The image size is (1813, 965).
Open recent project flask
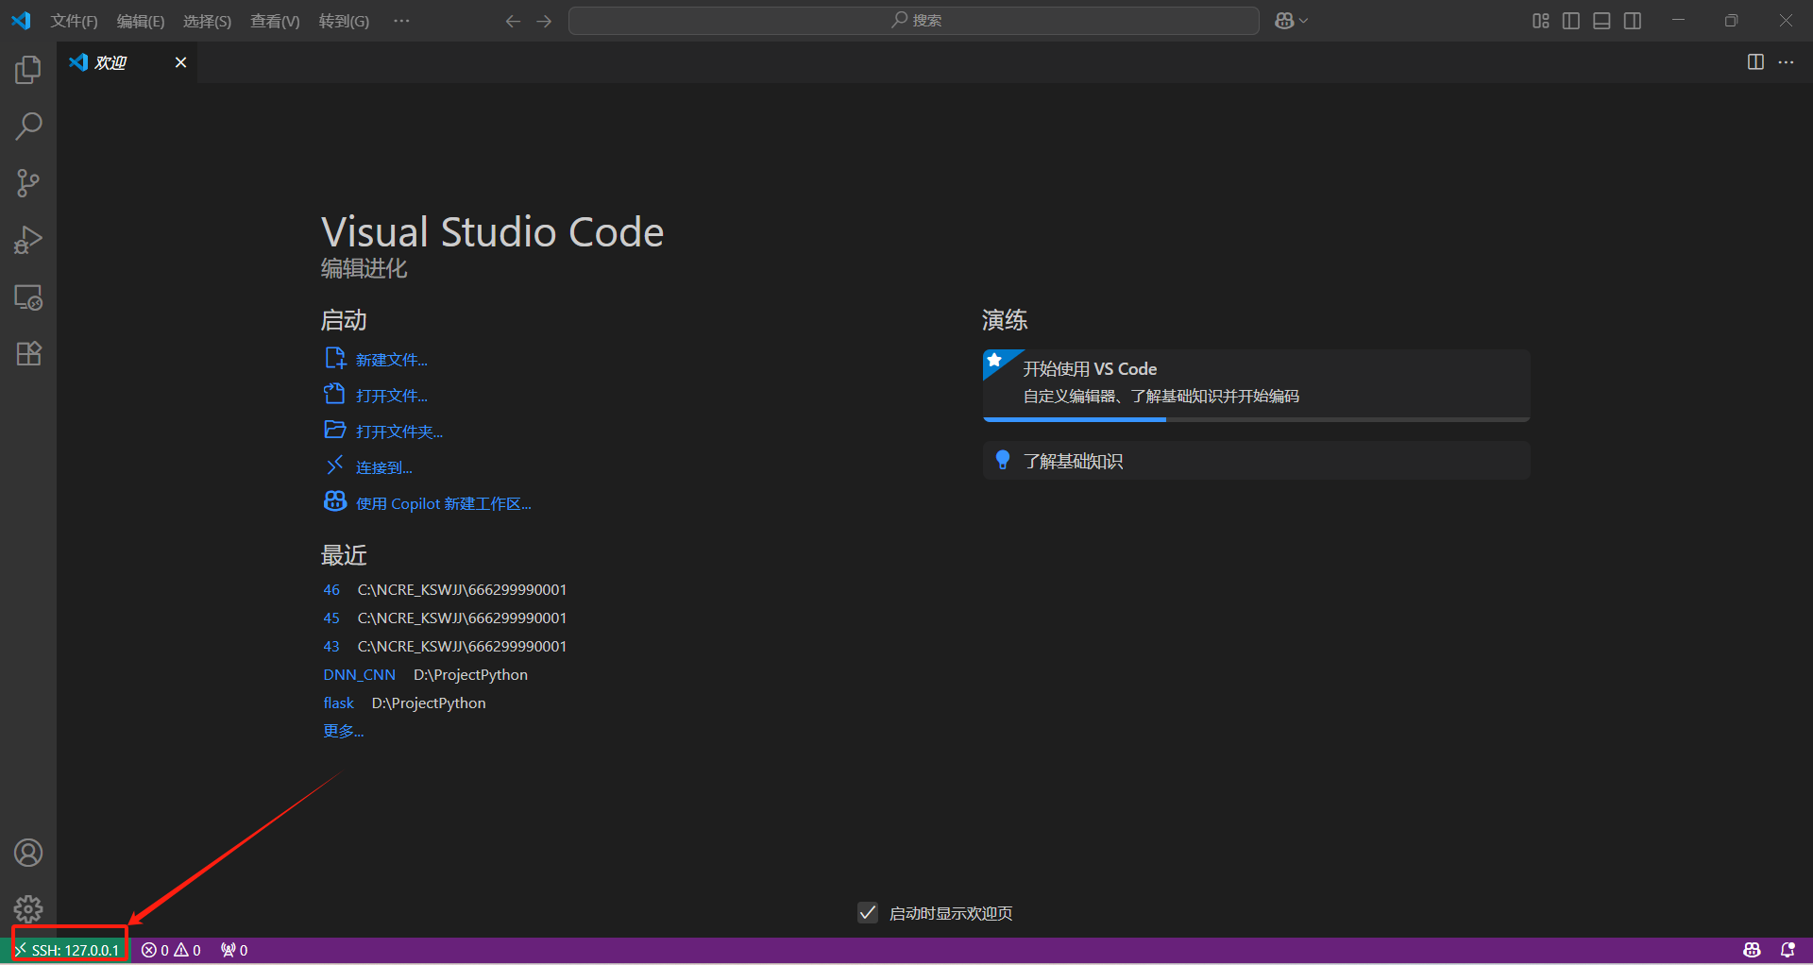pos(338,703)
